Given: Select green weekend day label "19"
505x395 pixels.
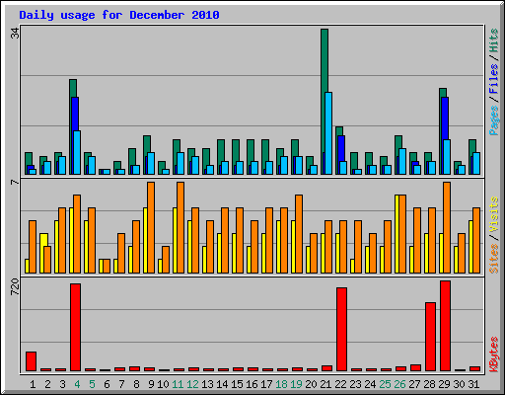Looking at the screenshot, I should point(296,384).
